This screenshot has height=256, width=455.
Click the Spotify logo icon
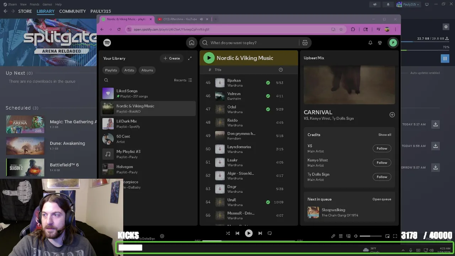tap(107, 43)
